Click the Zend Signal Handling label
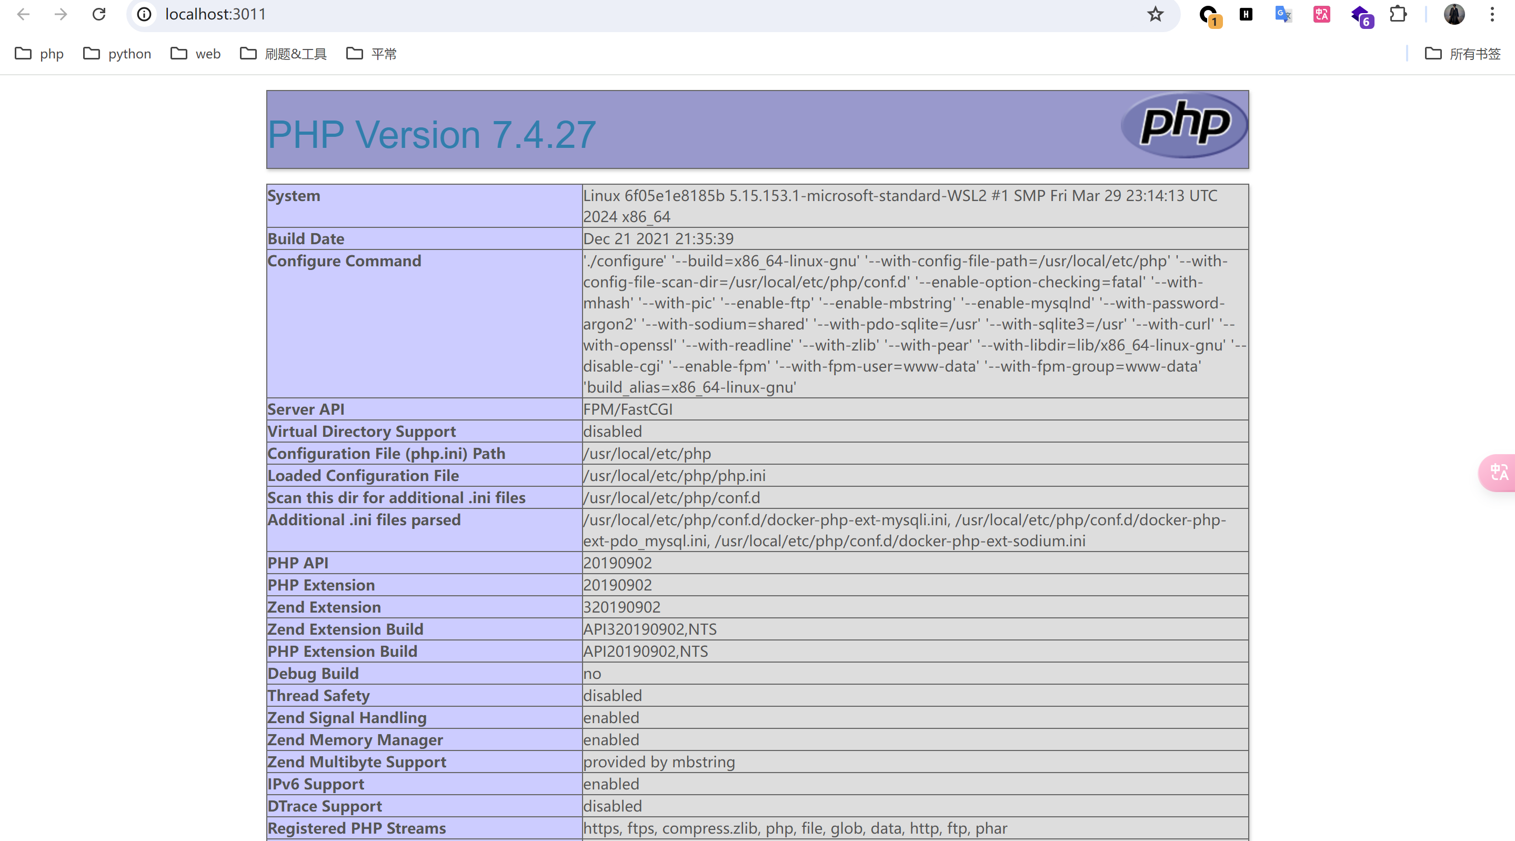The width and height of the screenshot is (1515, 841). (346, 718)
